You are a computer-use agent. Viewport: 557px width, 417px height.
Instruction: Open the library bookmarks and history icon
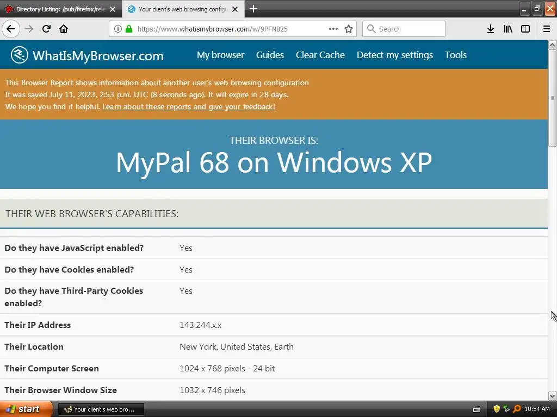tap(508, 29)
